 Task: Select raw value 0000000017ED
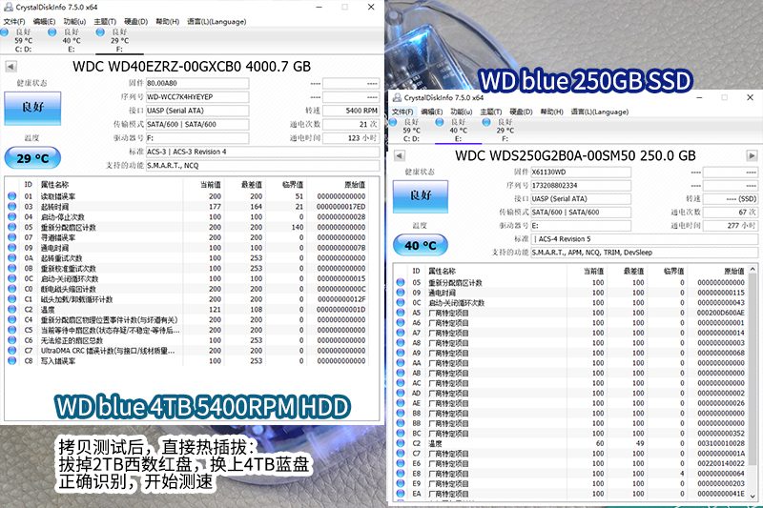coord(340,207)
